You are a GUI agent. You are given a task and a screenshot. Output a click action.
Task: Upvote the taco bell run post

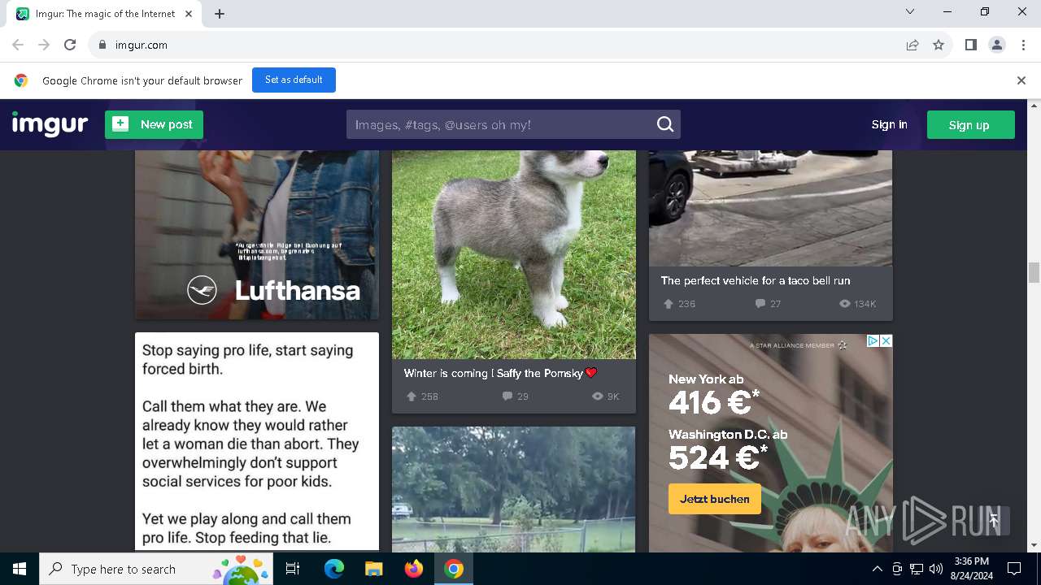(x=669, y=304)
